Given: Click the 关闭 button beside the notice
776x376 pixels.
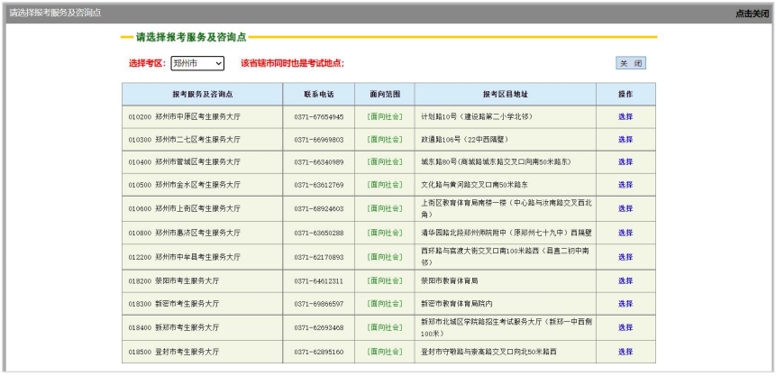Looking at the screenshot, I should [x=630, y=63].
